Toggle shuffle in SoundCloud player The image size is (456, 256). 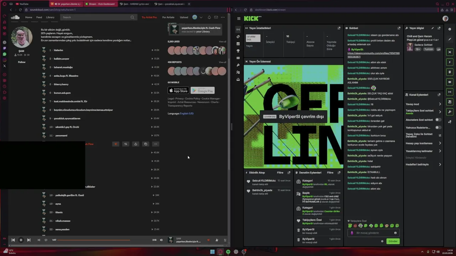tap(39, 240)
